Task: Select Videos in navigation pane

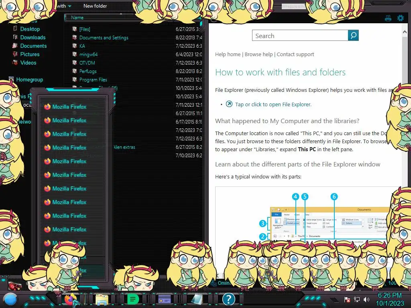Action: point(28,63)
